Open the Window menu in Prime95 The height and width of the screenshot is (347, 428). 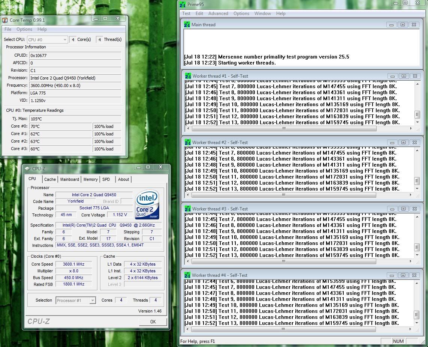point(263,14)
